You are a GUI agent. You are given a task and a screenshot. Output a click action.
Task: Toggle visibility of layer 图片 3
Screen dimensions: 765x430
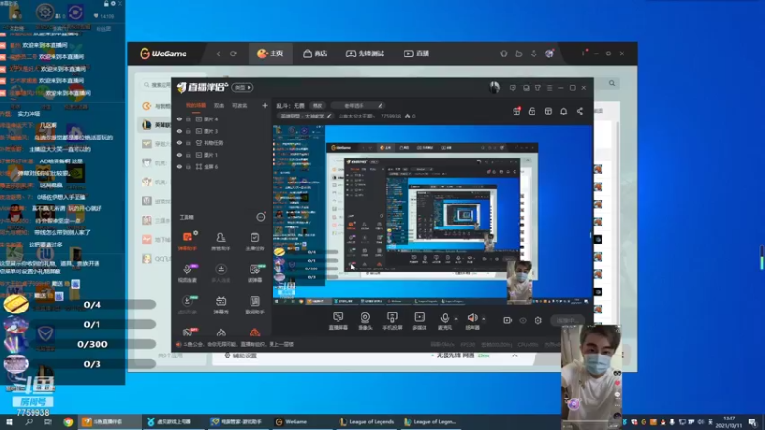[x=179, y=131]
